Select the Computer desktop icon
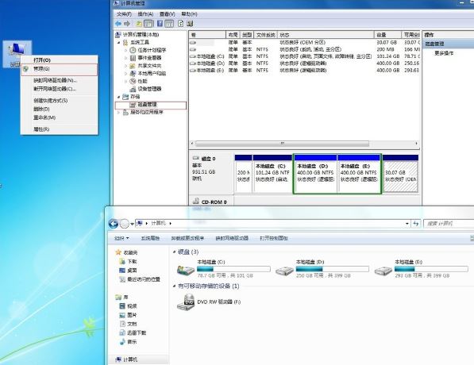The width and height of the screenshot is (474, 365). pyautogui.click(x=17, y=54)
